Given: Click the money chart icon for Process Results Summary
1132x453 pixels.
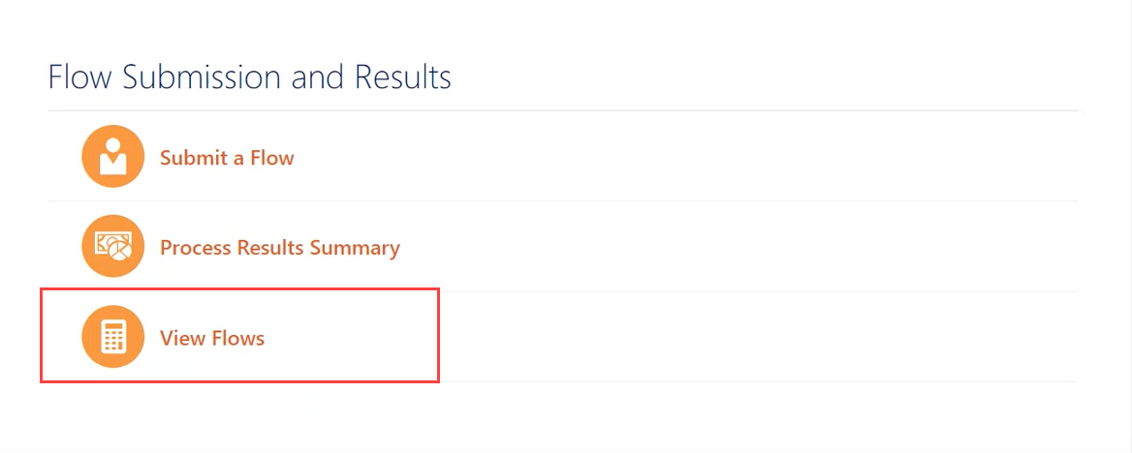Looking at the screenshot, I should [x=113, y=247].
